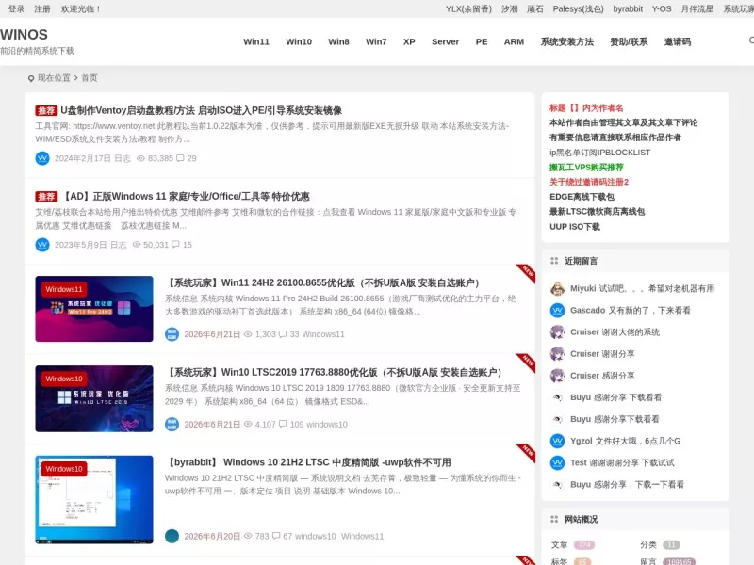
Task: Click Windows11 tag under Win11 24H2 post
Action: coord(323,334)
